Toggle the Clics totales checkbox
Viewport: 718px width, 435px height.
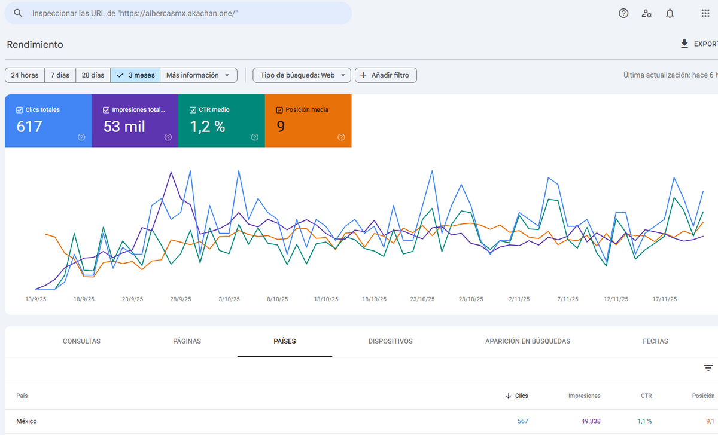click(20, 110)
